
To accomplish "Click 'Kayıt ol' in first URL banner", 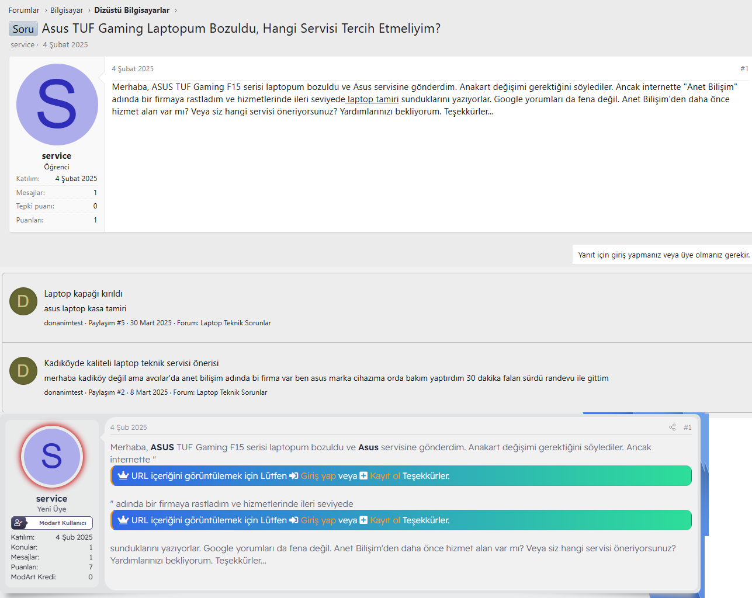I will pyautogui.click(x=385, y=476).
